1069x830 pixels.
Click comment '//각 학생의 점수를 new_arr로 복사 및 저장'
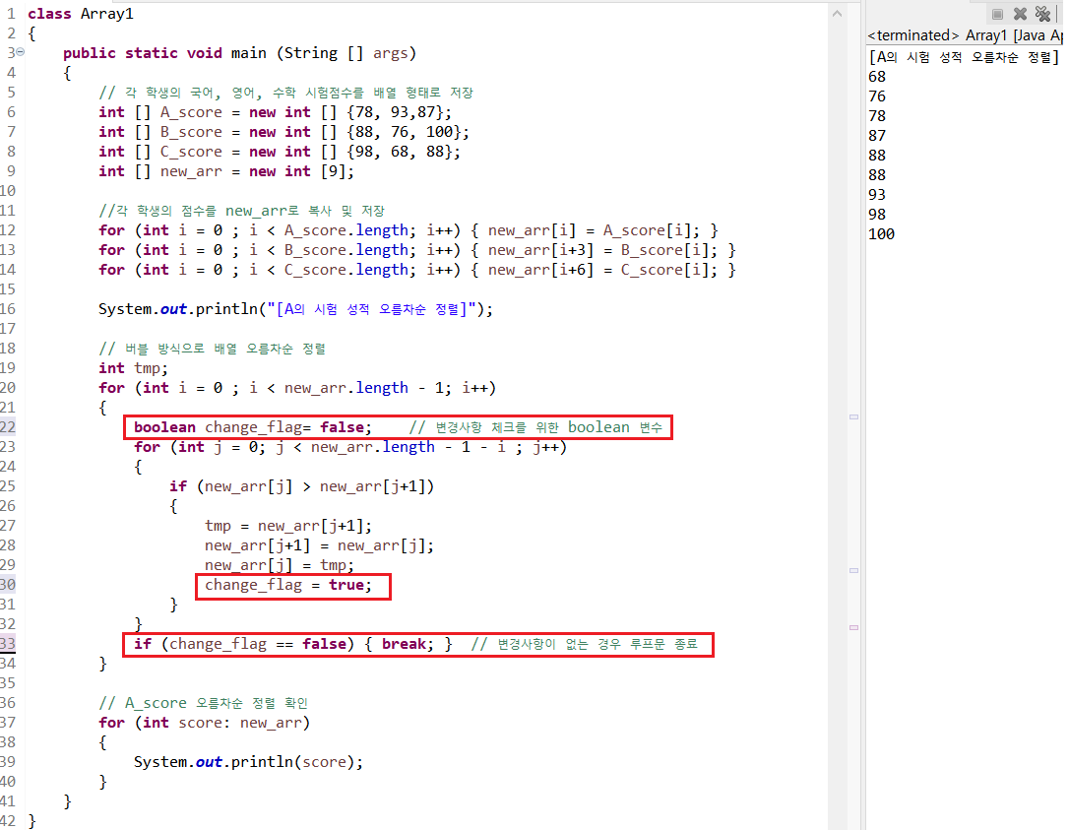click(x=241, y=211)
